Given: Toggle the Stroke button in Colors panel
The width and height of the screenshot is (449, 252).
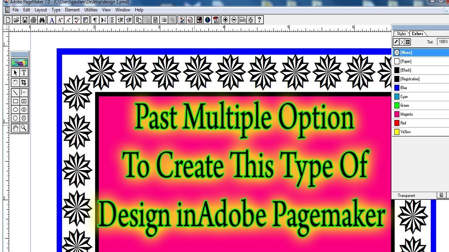Looking at the screenshot, I should tap(396, 42).
